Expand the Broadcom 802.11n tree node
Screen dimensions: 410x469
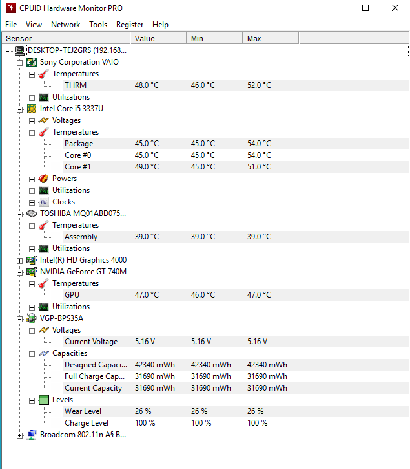[x=19, y=435]
